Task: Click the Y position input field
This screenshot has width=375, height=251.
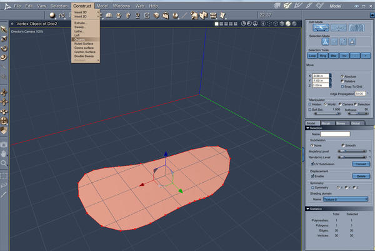Action: click(x=320, y=81)
